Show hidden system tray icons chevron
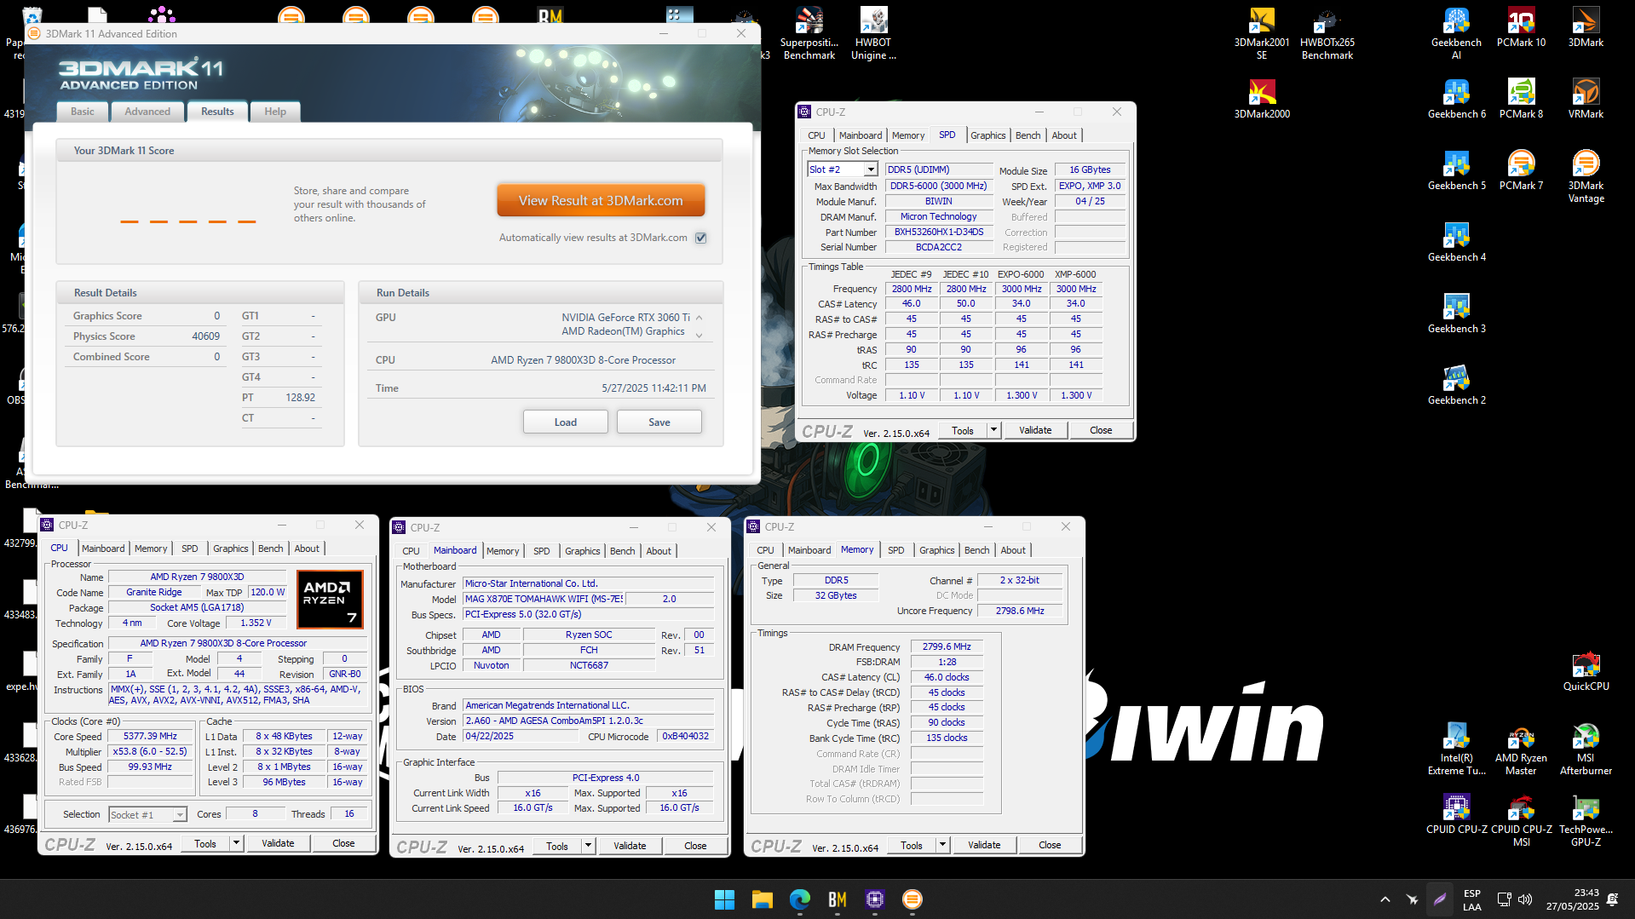The image size is (1635, 919). pyautogui.click(x=1385, y=899)
